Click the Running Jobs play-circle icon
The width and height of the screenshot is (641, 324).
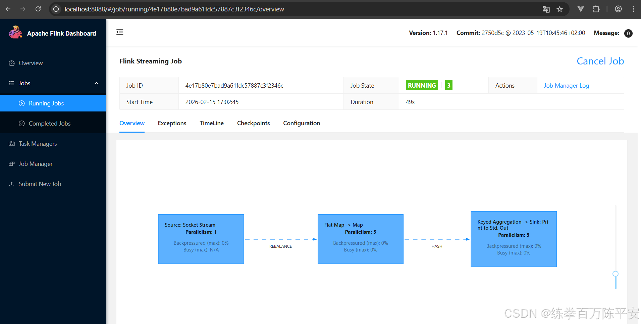pyautogui.click(x=22, y=103)
